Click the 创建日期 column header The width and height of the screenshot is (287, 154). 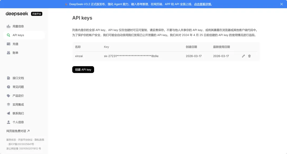pyautogui.click(x=191, y=47)
